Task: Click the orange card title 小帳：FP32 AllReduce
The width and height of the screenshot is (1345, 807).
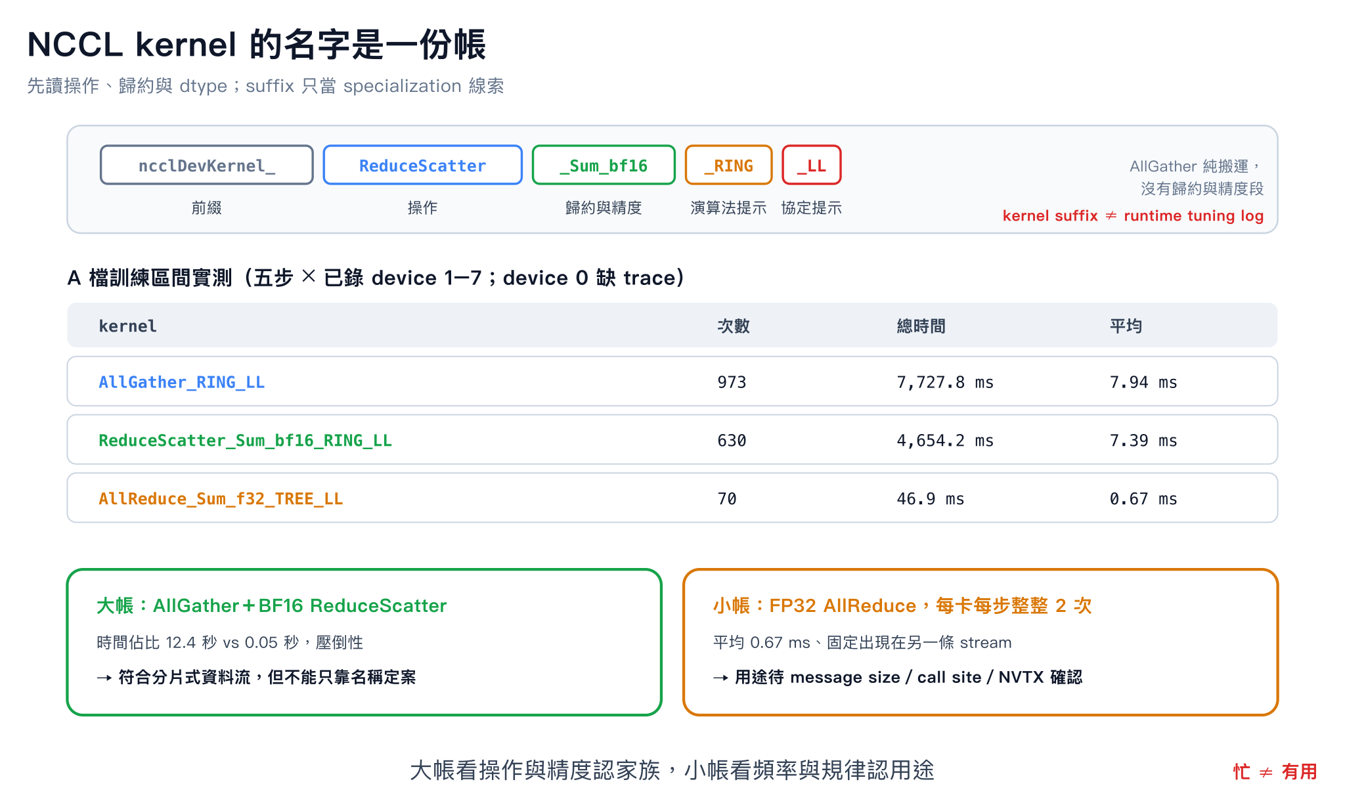Action: click(902, 605)
